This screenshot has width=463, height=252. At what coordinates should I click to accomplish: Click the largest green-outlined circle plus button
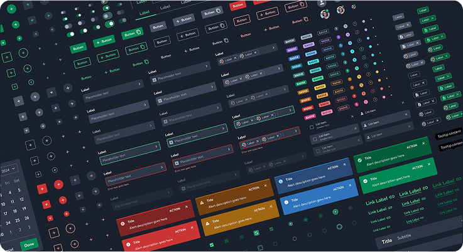(23, 53)
